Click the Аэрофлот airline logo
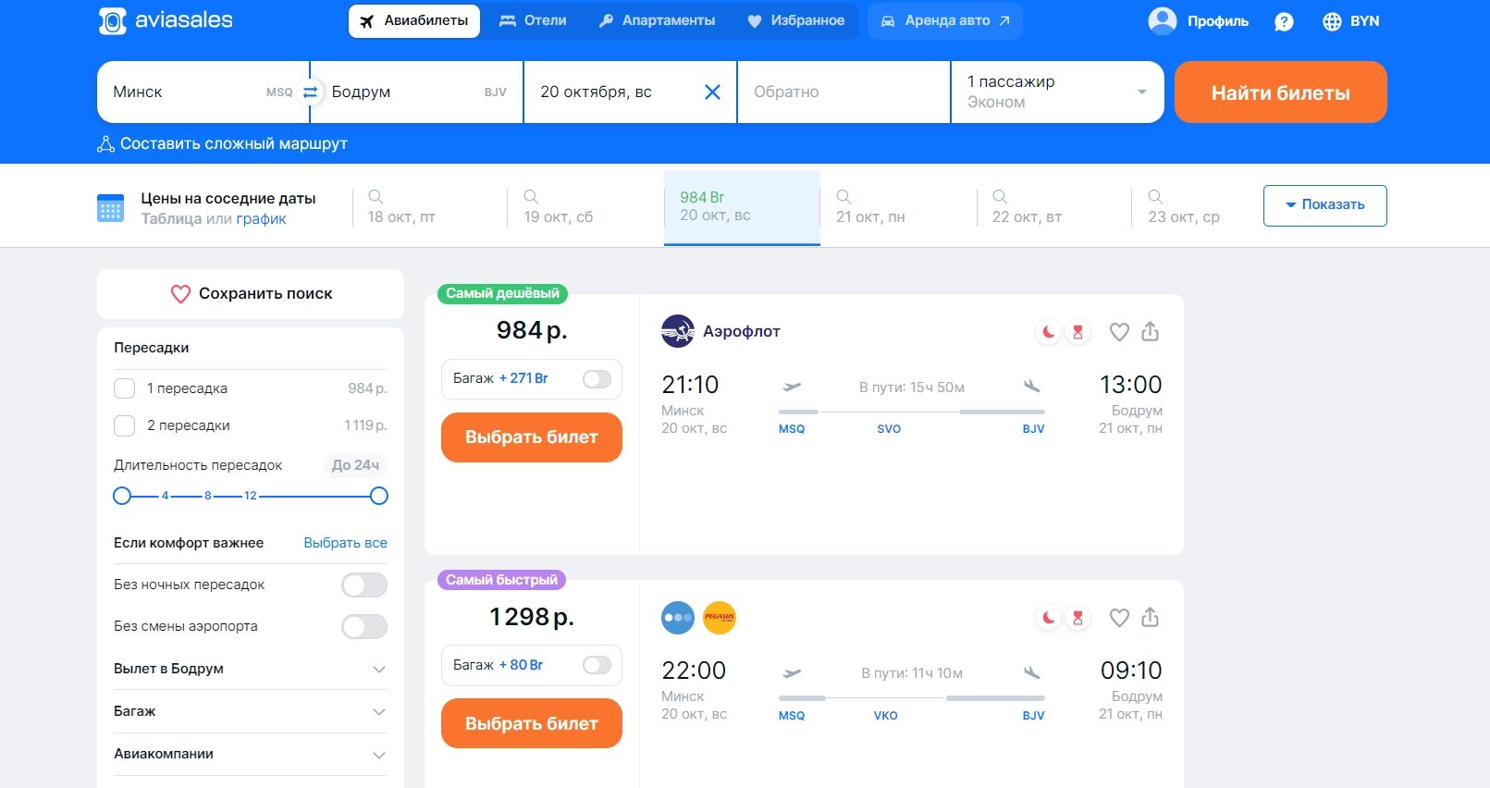 (677, 331)
